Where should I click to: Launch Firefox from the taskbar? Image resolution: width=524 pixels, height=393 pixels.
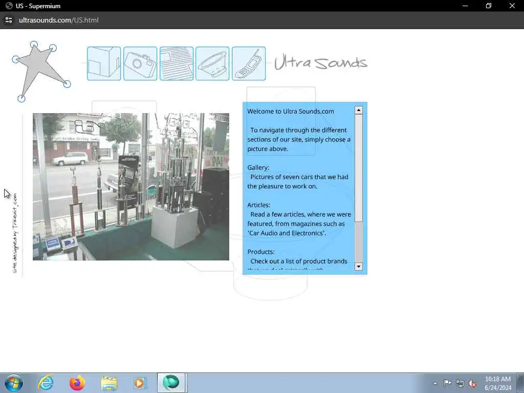pyautogui.click(x=77, y=383)
